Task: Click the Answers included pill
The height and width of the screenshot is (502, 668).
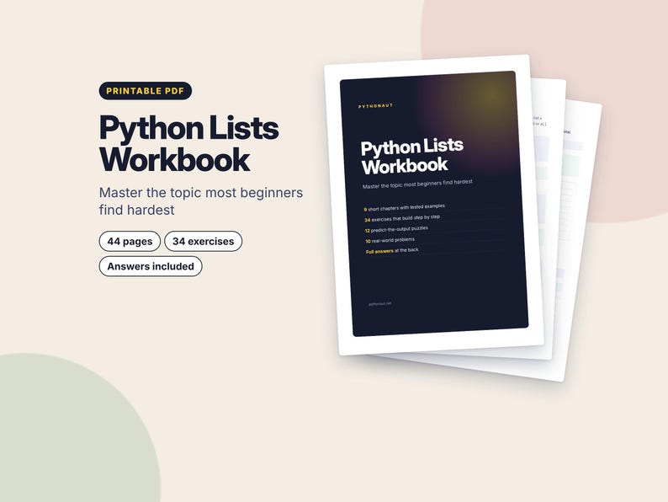Action: [x=151, y=266]
